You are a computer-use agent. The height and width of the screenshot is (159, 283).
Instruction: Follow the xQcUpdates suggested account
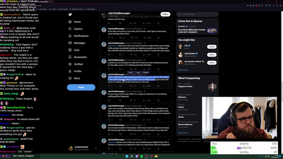[211, 55]
